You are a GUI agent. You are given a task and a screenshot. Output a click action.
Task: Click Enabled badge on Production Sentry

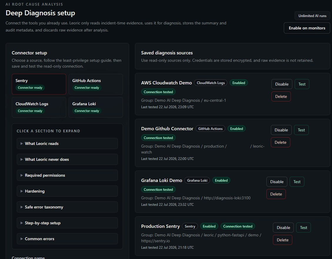pos(209,226)
